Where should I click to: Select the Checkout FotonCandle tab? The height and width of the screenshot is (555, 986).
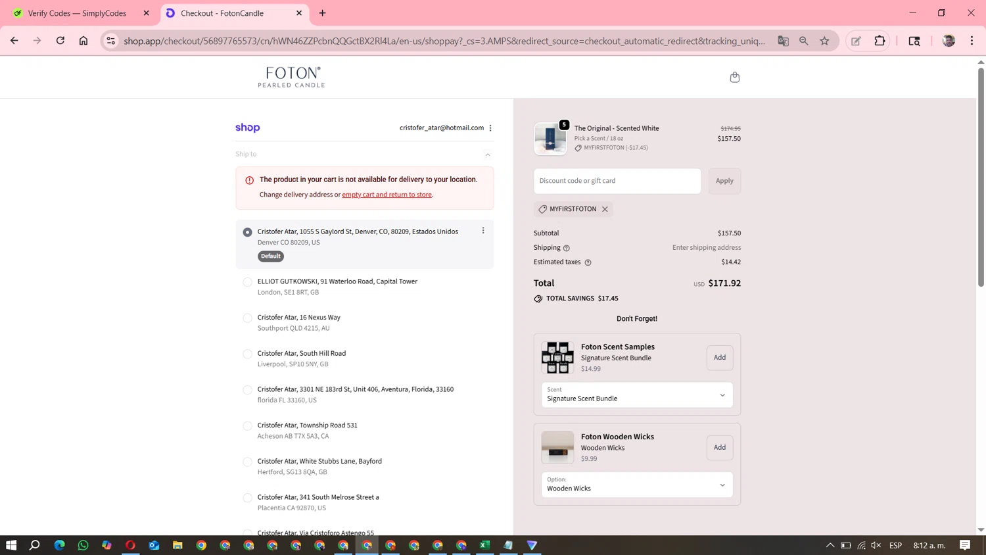tap(222, 13)
